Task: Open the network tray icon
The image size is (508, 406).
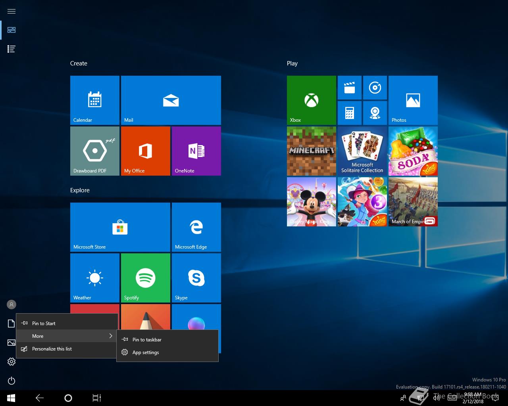Action: pyautogui.click(x=420, y=398)
